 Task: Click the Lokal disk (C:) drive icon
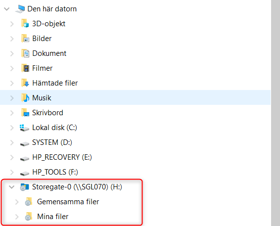[x=24, y=128]
